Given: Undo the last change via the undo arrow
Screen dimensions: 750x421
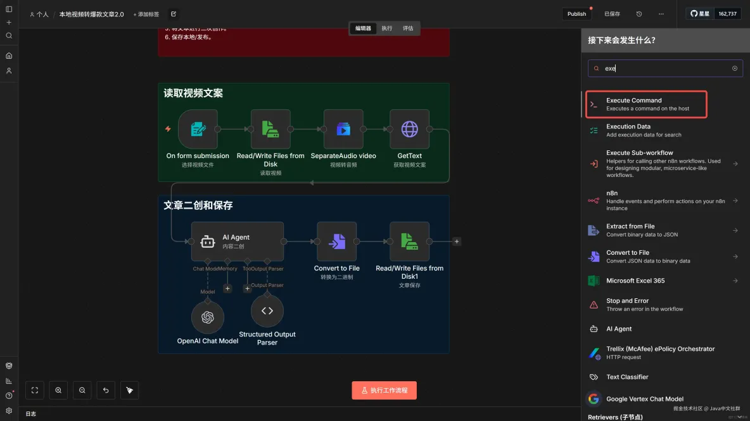Looking at the screenshot, I should pos(106,390).
